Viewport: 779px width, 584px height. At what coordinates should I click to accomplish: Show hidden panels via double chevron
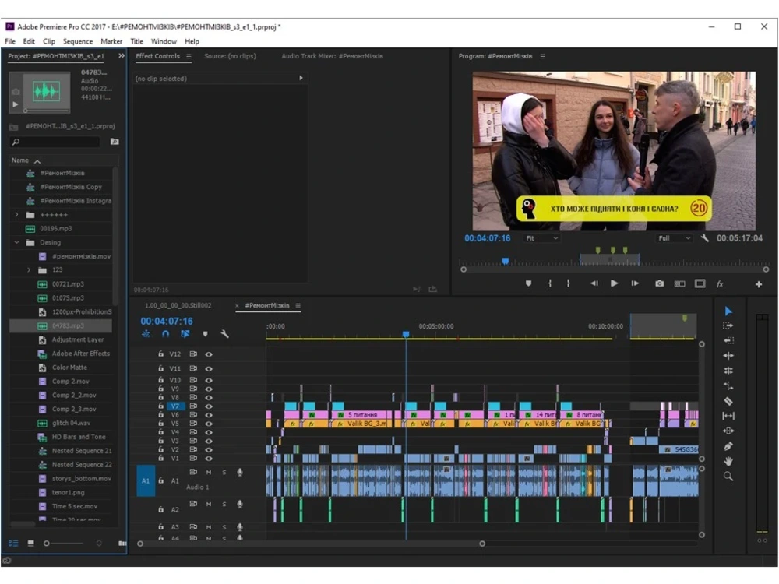pyautogui.click(x=122, y=56)
